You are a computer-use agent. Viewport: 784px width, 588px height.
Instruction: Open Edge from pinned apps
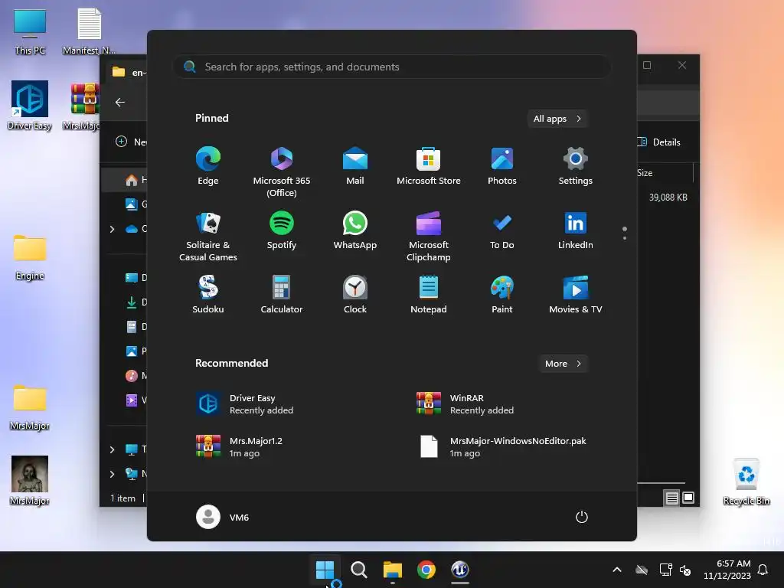[208, 166]
